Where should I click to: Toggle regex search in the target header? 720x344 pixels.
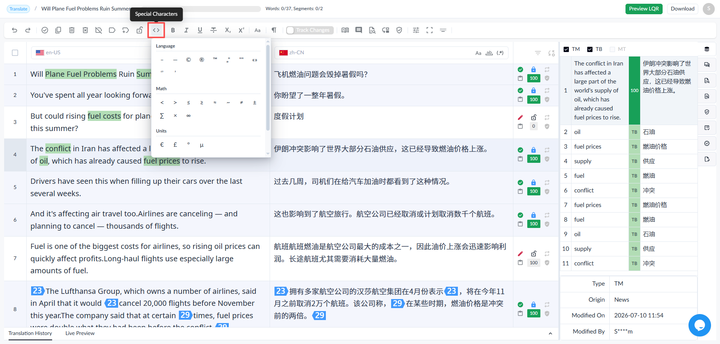(500, 53)
